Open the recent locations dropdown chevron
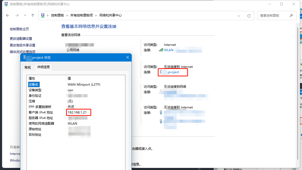 25,15
